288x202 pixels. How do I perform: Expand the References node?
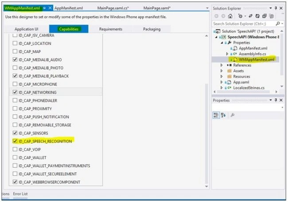click(x=222, y=65)
